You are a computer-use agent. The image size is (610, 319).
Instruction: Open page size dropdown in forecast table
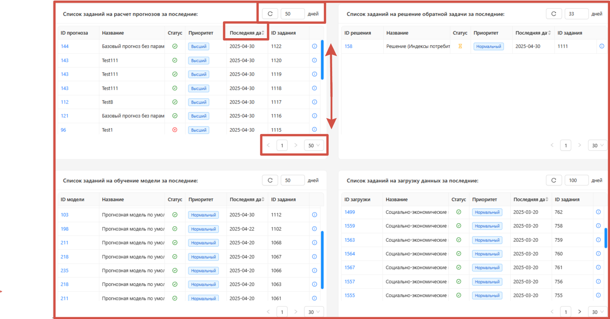pyautogui.click(x=314, y=146)
